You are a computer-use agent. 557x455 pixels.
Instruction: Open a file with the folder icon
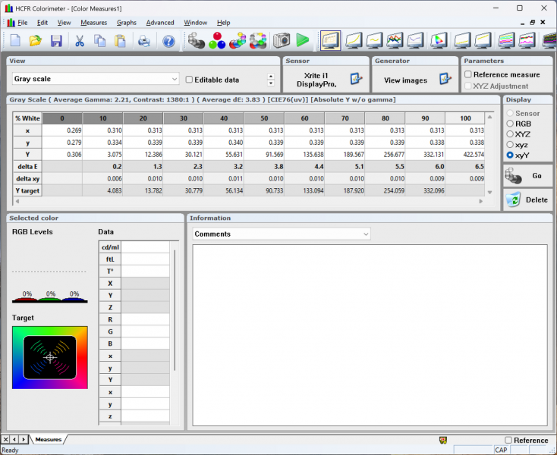pos(36,41)
